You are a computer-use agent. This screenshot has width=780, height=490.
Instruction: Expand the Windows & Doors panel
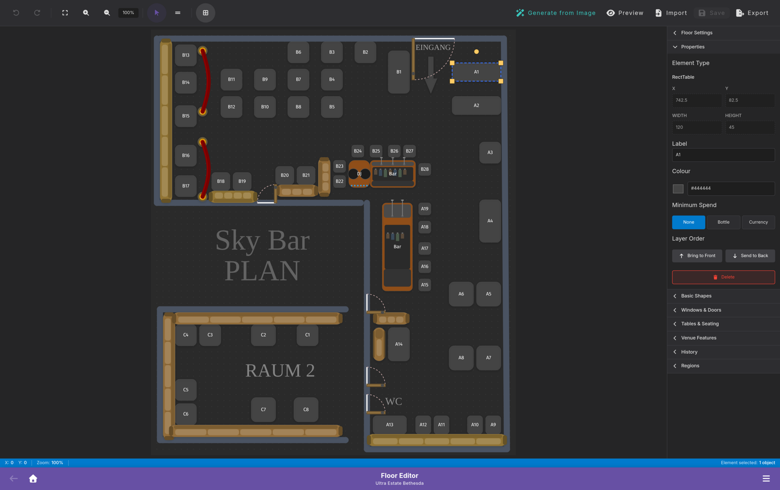pyautogui.click(x=723, y=310)
